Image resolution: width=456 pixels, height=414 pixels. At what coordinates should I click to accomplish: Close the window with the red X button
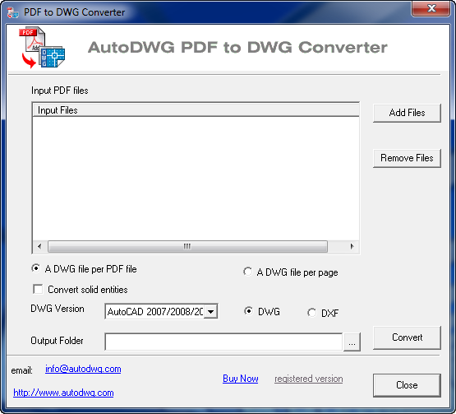pyautogui.click(x=431, y=8)
